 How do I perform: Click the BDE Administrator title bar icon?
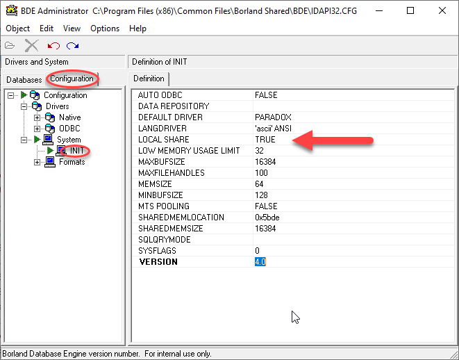(12, 11)
